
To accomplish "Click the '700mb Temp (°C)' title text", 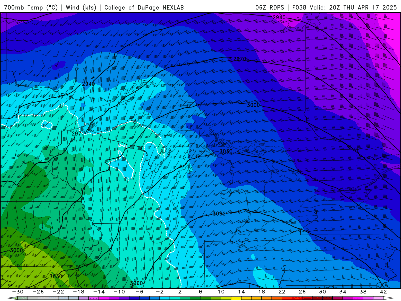I will tap(31, 7).
